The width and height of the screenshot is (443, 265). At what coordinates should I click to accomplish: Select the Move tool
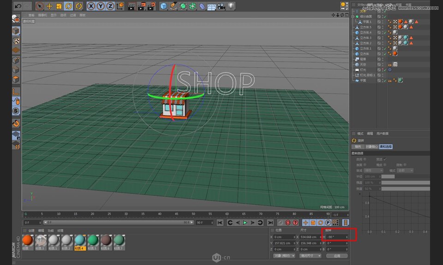click(49, 6)
